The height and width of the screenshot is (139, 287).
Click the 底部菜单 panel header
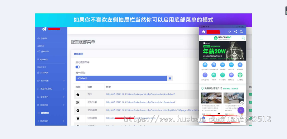click(78, 54)
